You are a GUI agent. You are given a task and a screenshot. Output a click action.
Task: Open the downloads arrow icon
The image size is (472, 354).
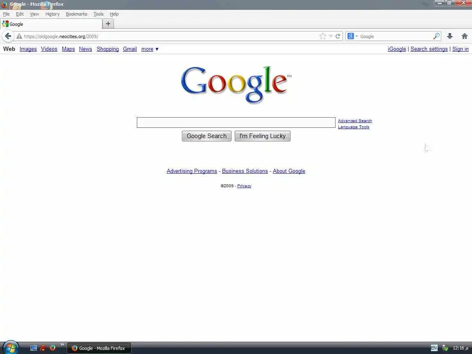coord(450,36)
